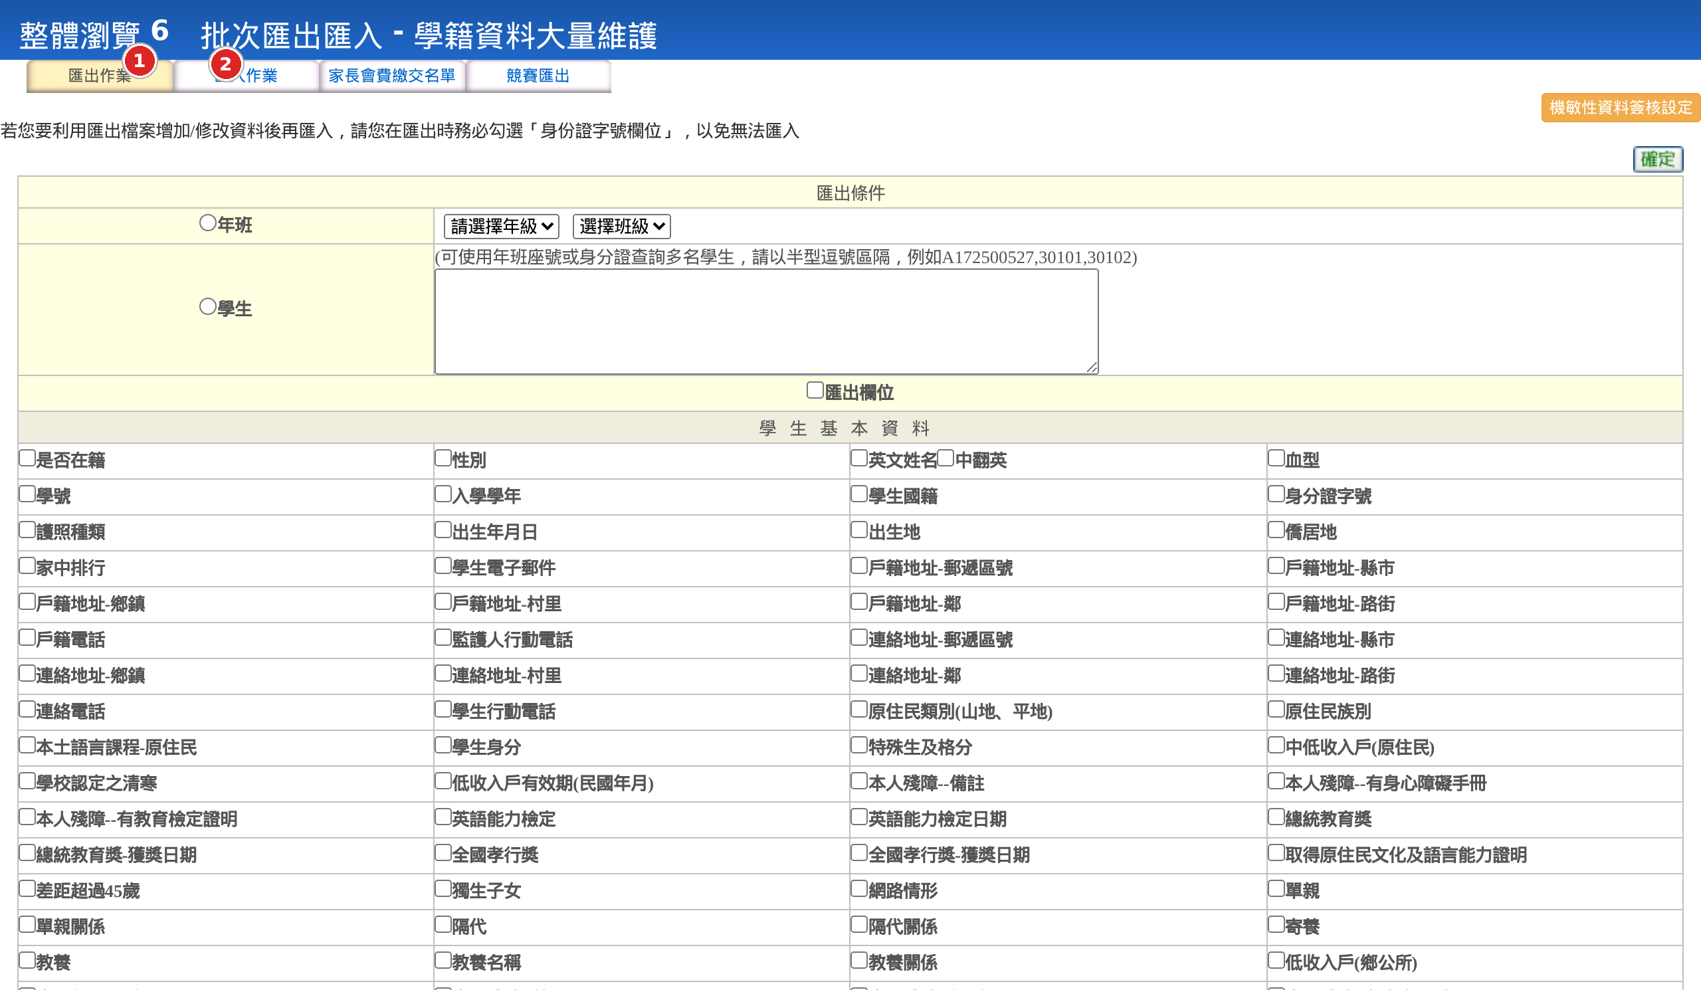Check the 戶籍地址-村里 checkbox
Viewport: 1701px width, 990px height.
click(x=443, y=601)
